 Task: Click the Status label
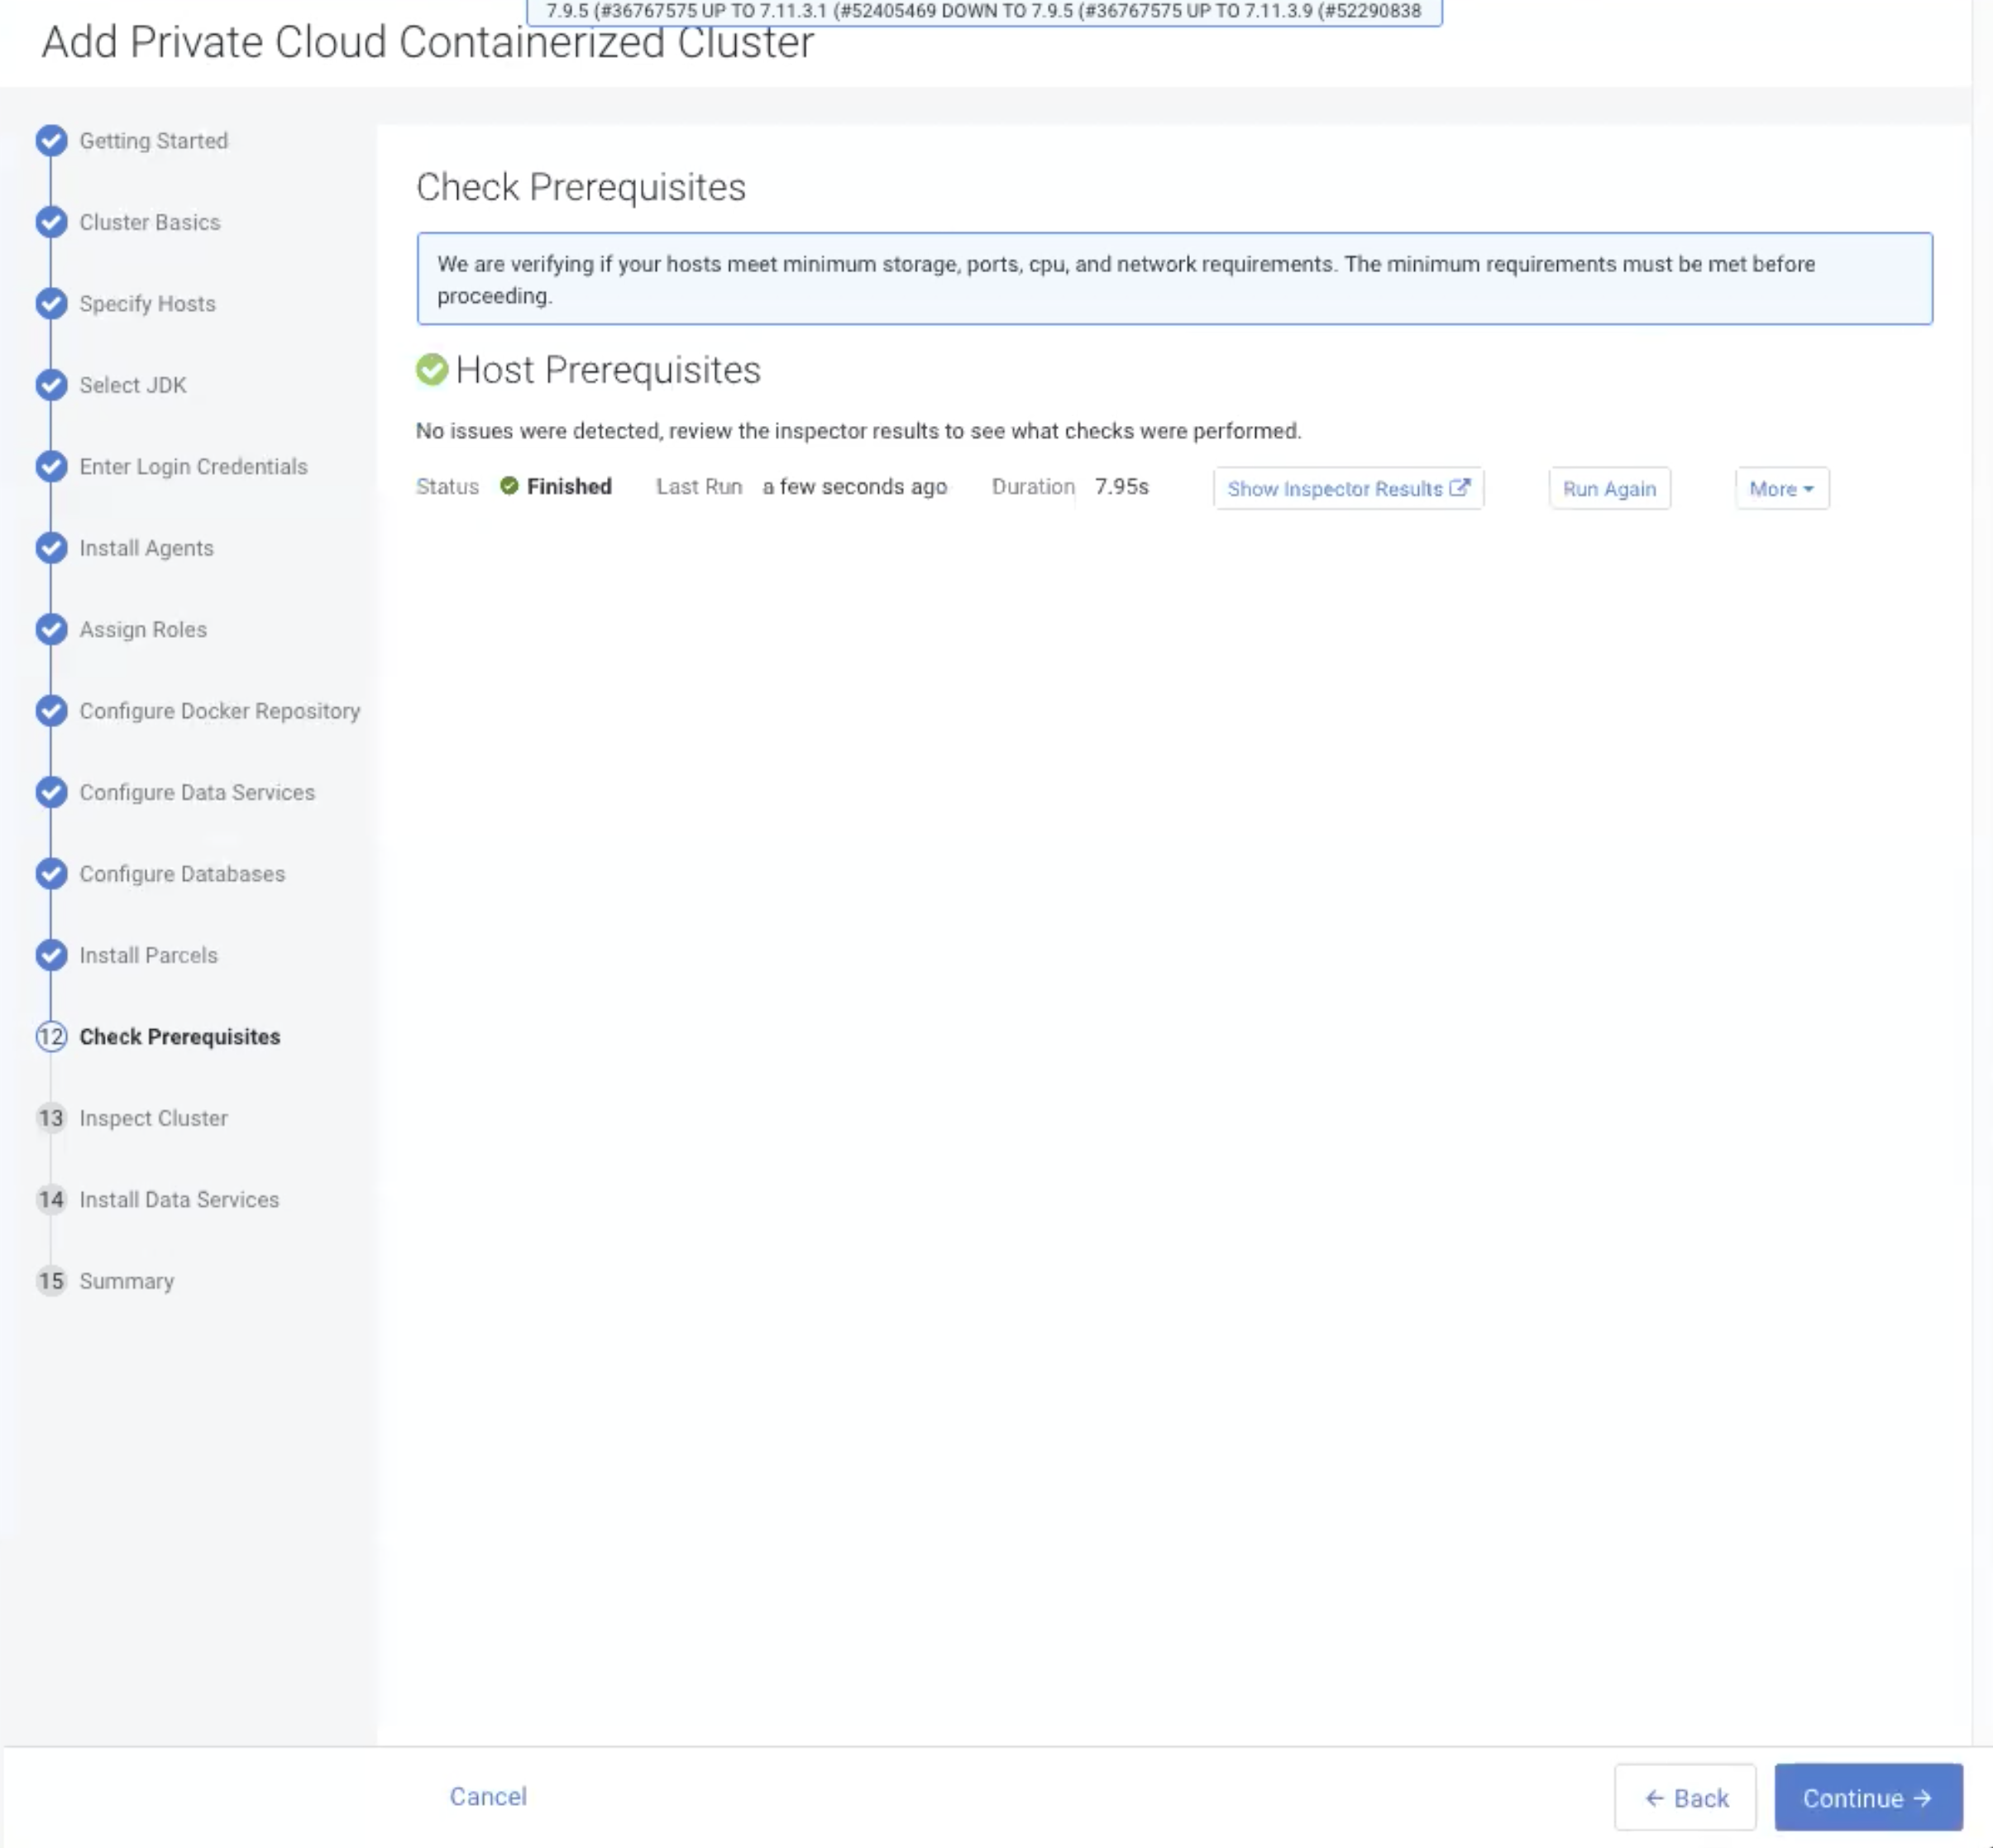click(x=447, y=486)
